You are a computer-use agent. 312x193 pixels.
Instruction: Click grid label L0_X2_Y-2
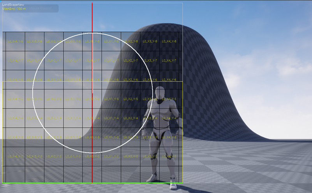131,156
